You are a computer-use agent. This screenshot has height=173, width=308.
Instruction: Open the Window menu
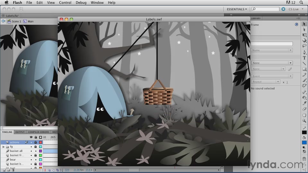97,3
